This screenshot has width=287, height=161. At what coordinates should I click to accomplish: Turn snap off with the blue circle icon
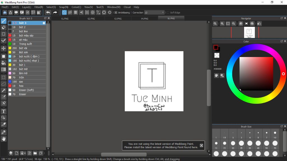pyautogui.click(x=64, y=12)
